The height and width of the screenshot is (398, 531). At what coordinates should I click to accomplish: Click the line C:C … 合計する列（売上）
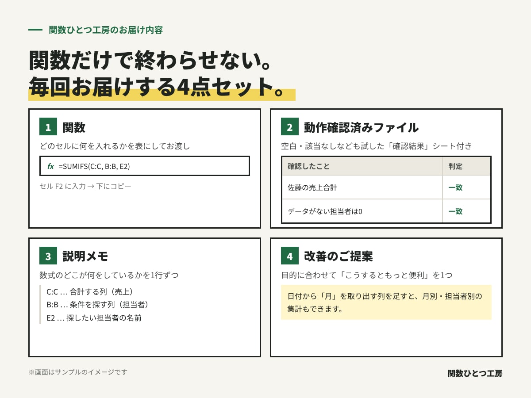coord(90,292)
